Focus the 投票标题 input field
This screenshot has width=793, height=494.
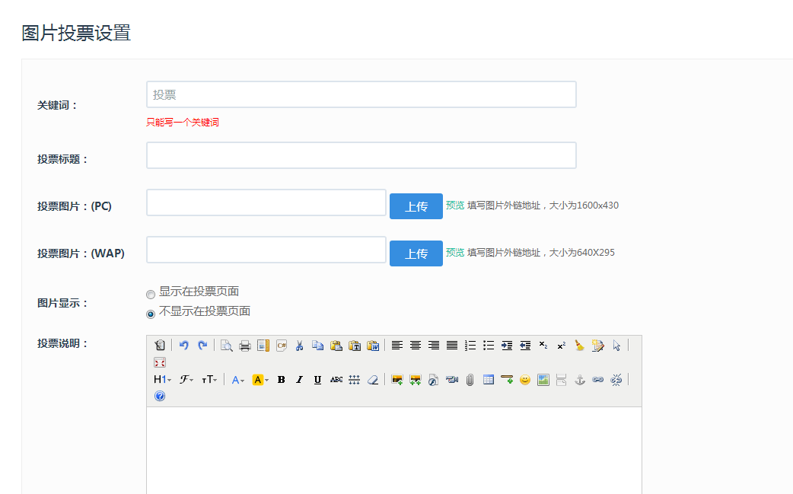coord(361,155)
